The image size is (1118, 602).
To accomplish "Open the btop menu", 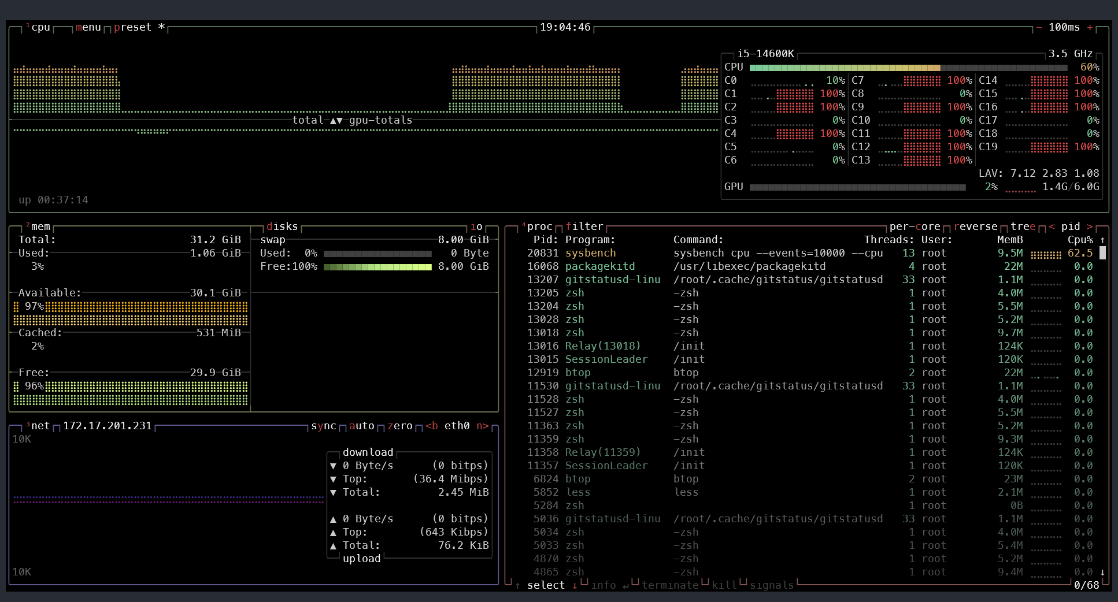I will [88, 28].
